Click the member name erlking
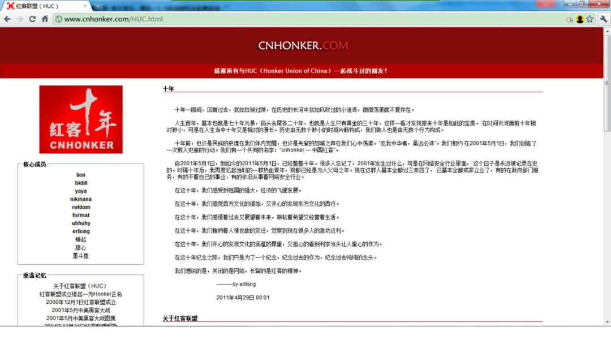The image size is (611, 344). pos(81,231)
